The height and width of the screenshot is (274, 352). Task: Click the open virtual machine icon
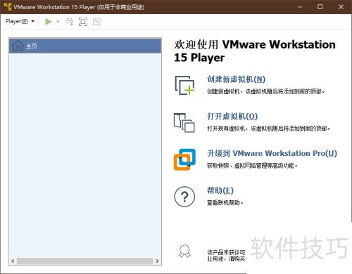tap(184, 122)
